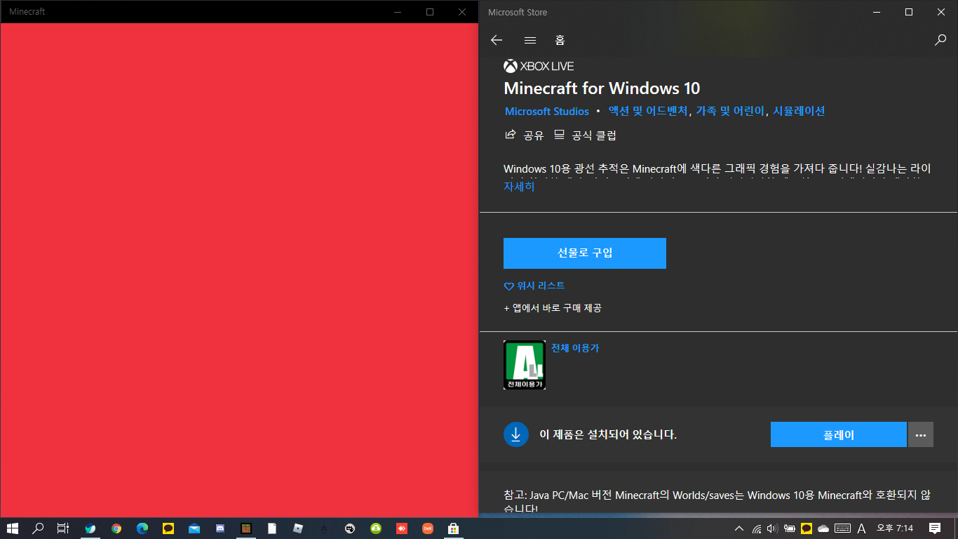This screenshot has width=958, height=539.
Task: Switch to Minecraft via its taskbar icon
Action: (246, 528)
